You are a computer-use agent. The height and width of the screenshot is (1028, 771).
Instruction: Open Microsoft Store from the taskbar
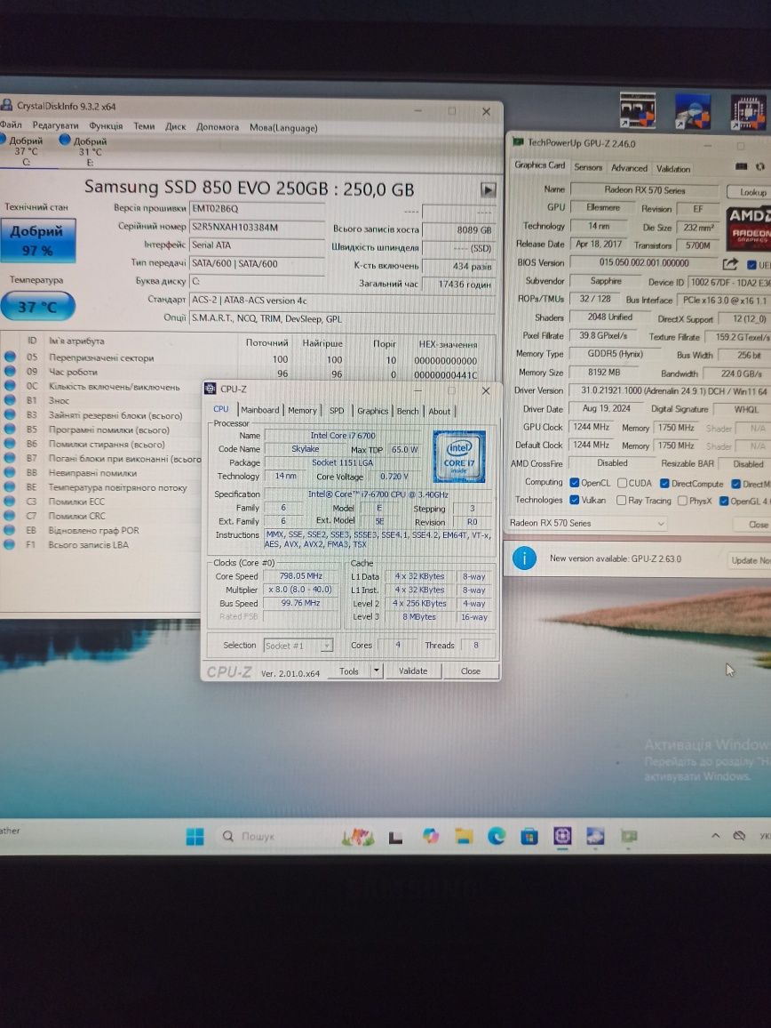point(529,836)
